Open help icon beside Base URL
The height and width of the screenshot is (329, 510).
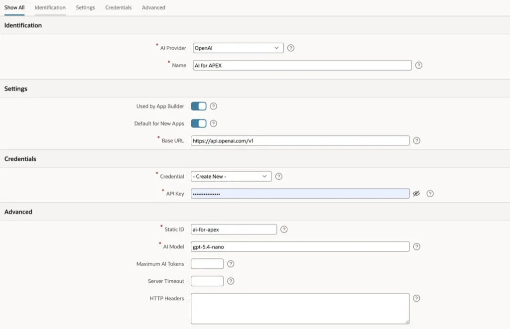coord(417,141)
